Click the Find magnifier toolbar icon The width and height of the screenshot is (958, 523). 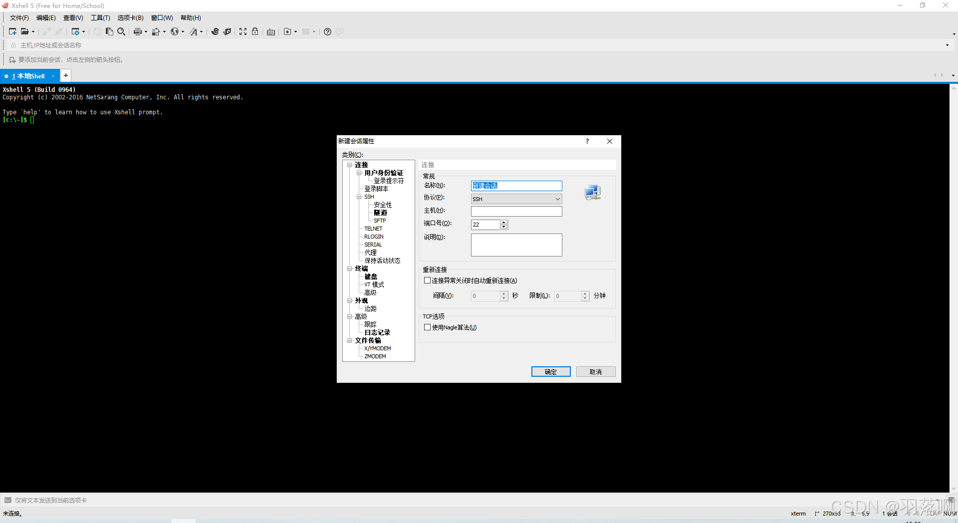(121, 31)
